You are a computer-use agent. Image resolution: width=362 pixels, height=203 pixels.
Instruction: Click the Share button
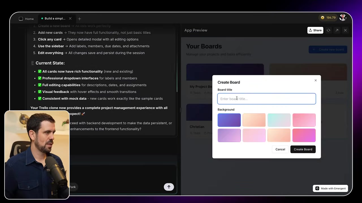315,30
